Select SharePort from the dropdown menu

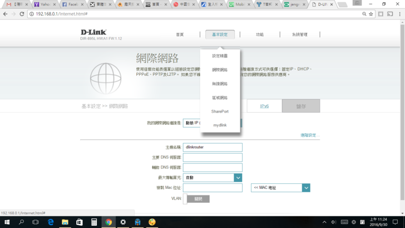[x=220, y=111]
